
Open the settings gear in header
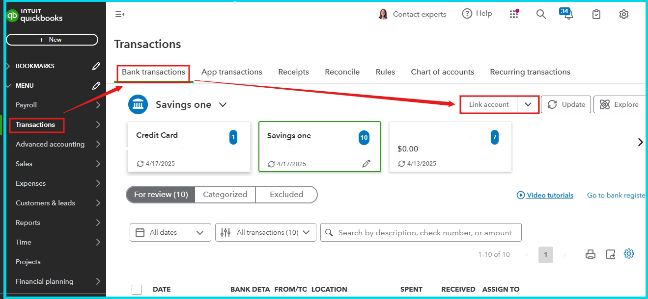tap(624, 14)
